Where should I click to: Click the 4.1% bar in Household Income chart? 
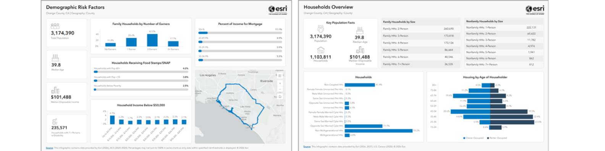point(112,119)
